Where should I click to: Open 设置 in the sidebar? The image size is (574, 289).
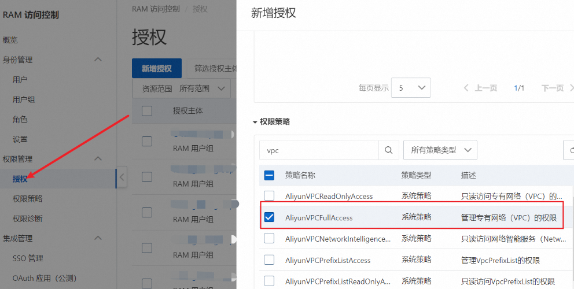pyautogui.click(x=20, y=139)
